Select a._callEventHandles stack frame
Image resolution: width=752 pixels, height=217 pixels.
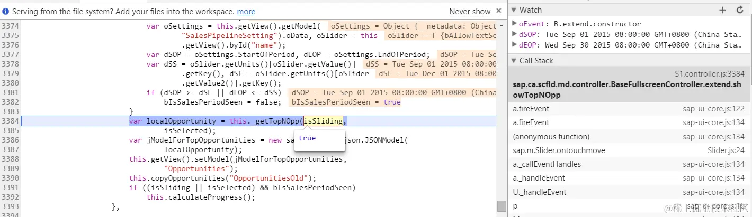[x=630, y=164]
